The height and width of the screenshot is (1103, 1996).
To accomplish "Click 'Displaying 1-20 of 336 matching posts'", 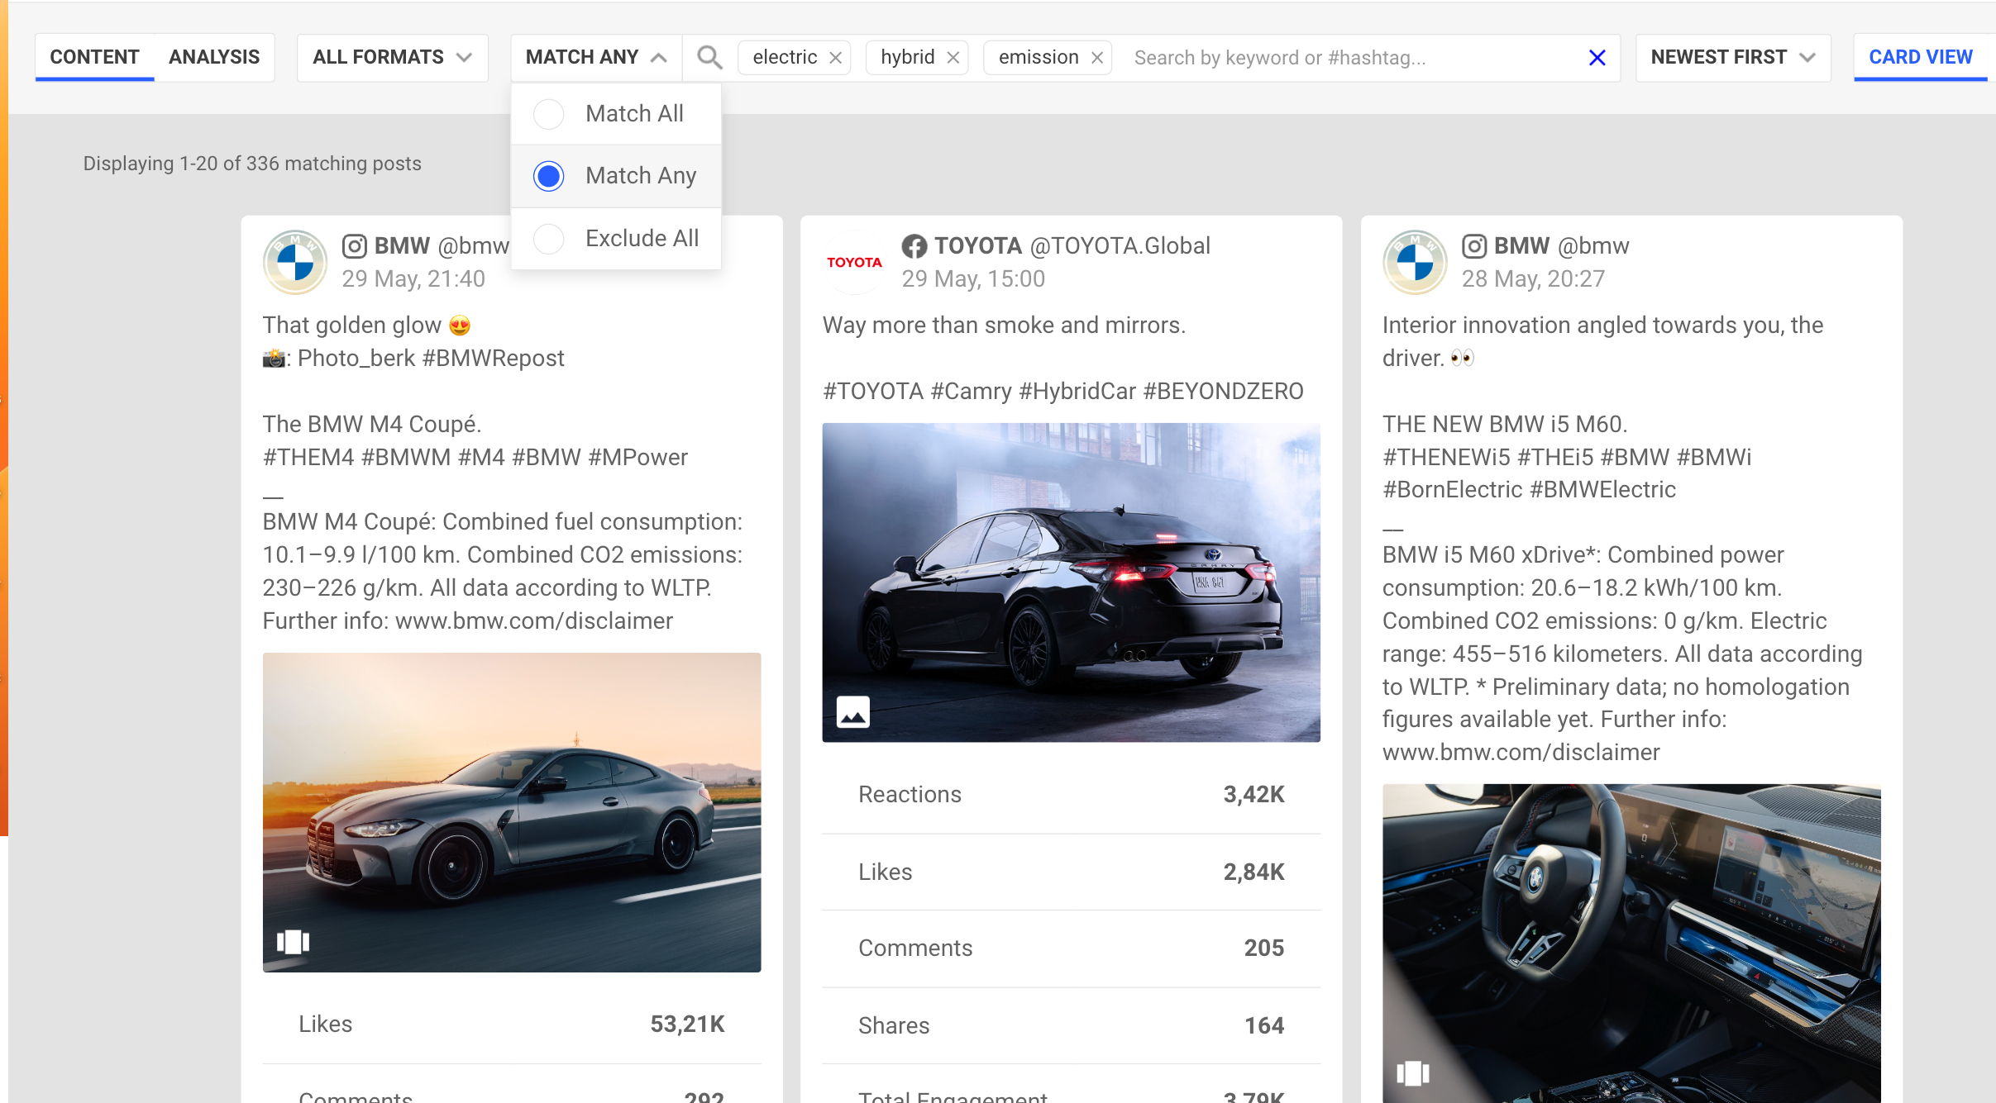I will (252, 164).
